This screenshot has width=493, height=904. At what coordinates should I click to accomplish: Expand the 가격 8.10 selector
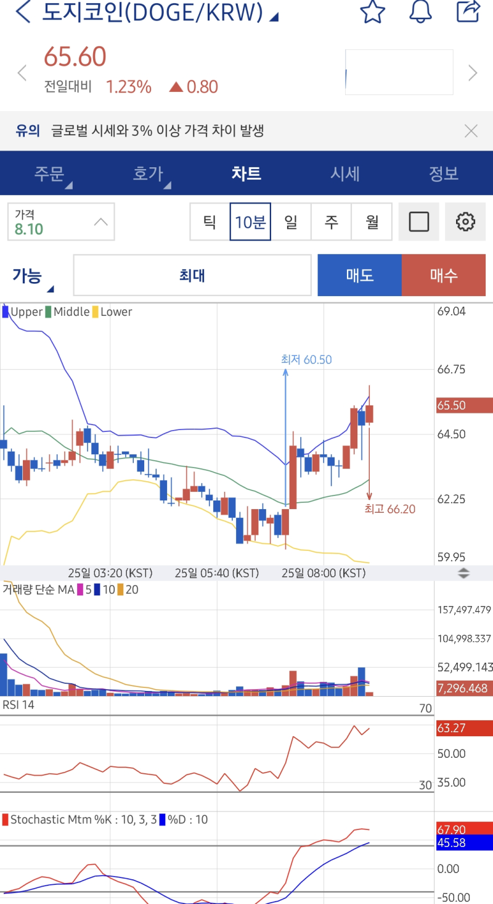[x=61, y=222]
